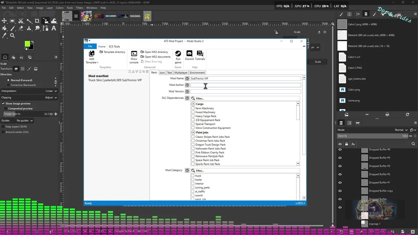Hide the Dropped Buffer #6 layer
The width and height of the screenshot is (418, 235).
click(x=340, y=149)
